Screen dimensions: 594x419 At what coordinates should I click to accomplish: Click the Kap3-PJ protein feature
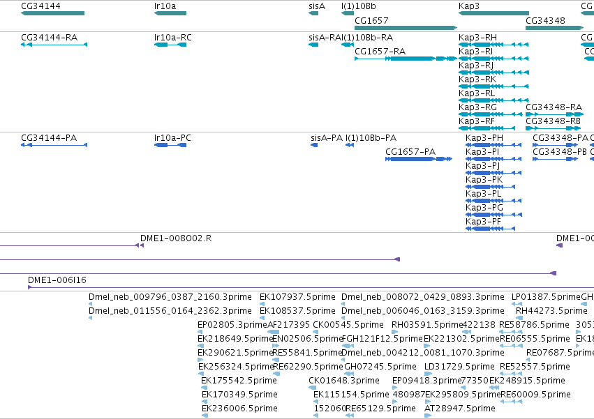pyautogui.click(x=493, y=173)
